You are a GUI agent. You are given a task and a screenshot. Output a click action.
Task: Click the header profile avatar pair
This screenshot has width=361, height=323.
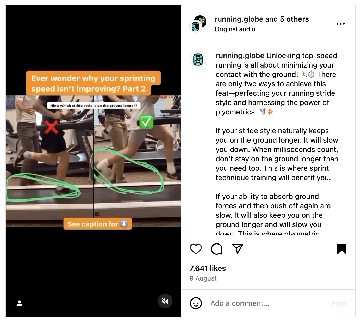(x=198, y=24)
